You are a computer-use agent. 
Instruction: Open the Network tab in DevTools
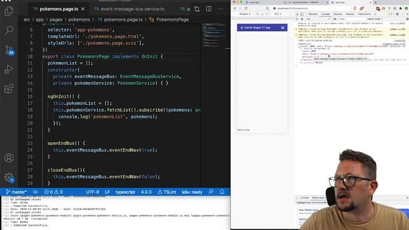point(350,14)
